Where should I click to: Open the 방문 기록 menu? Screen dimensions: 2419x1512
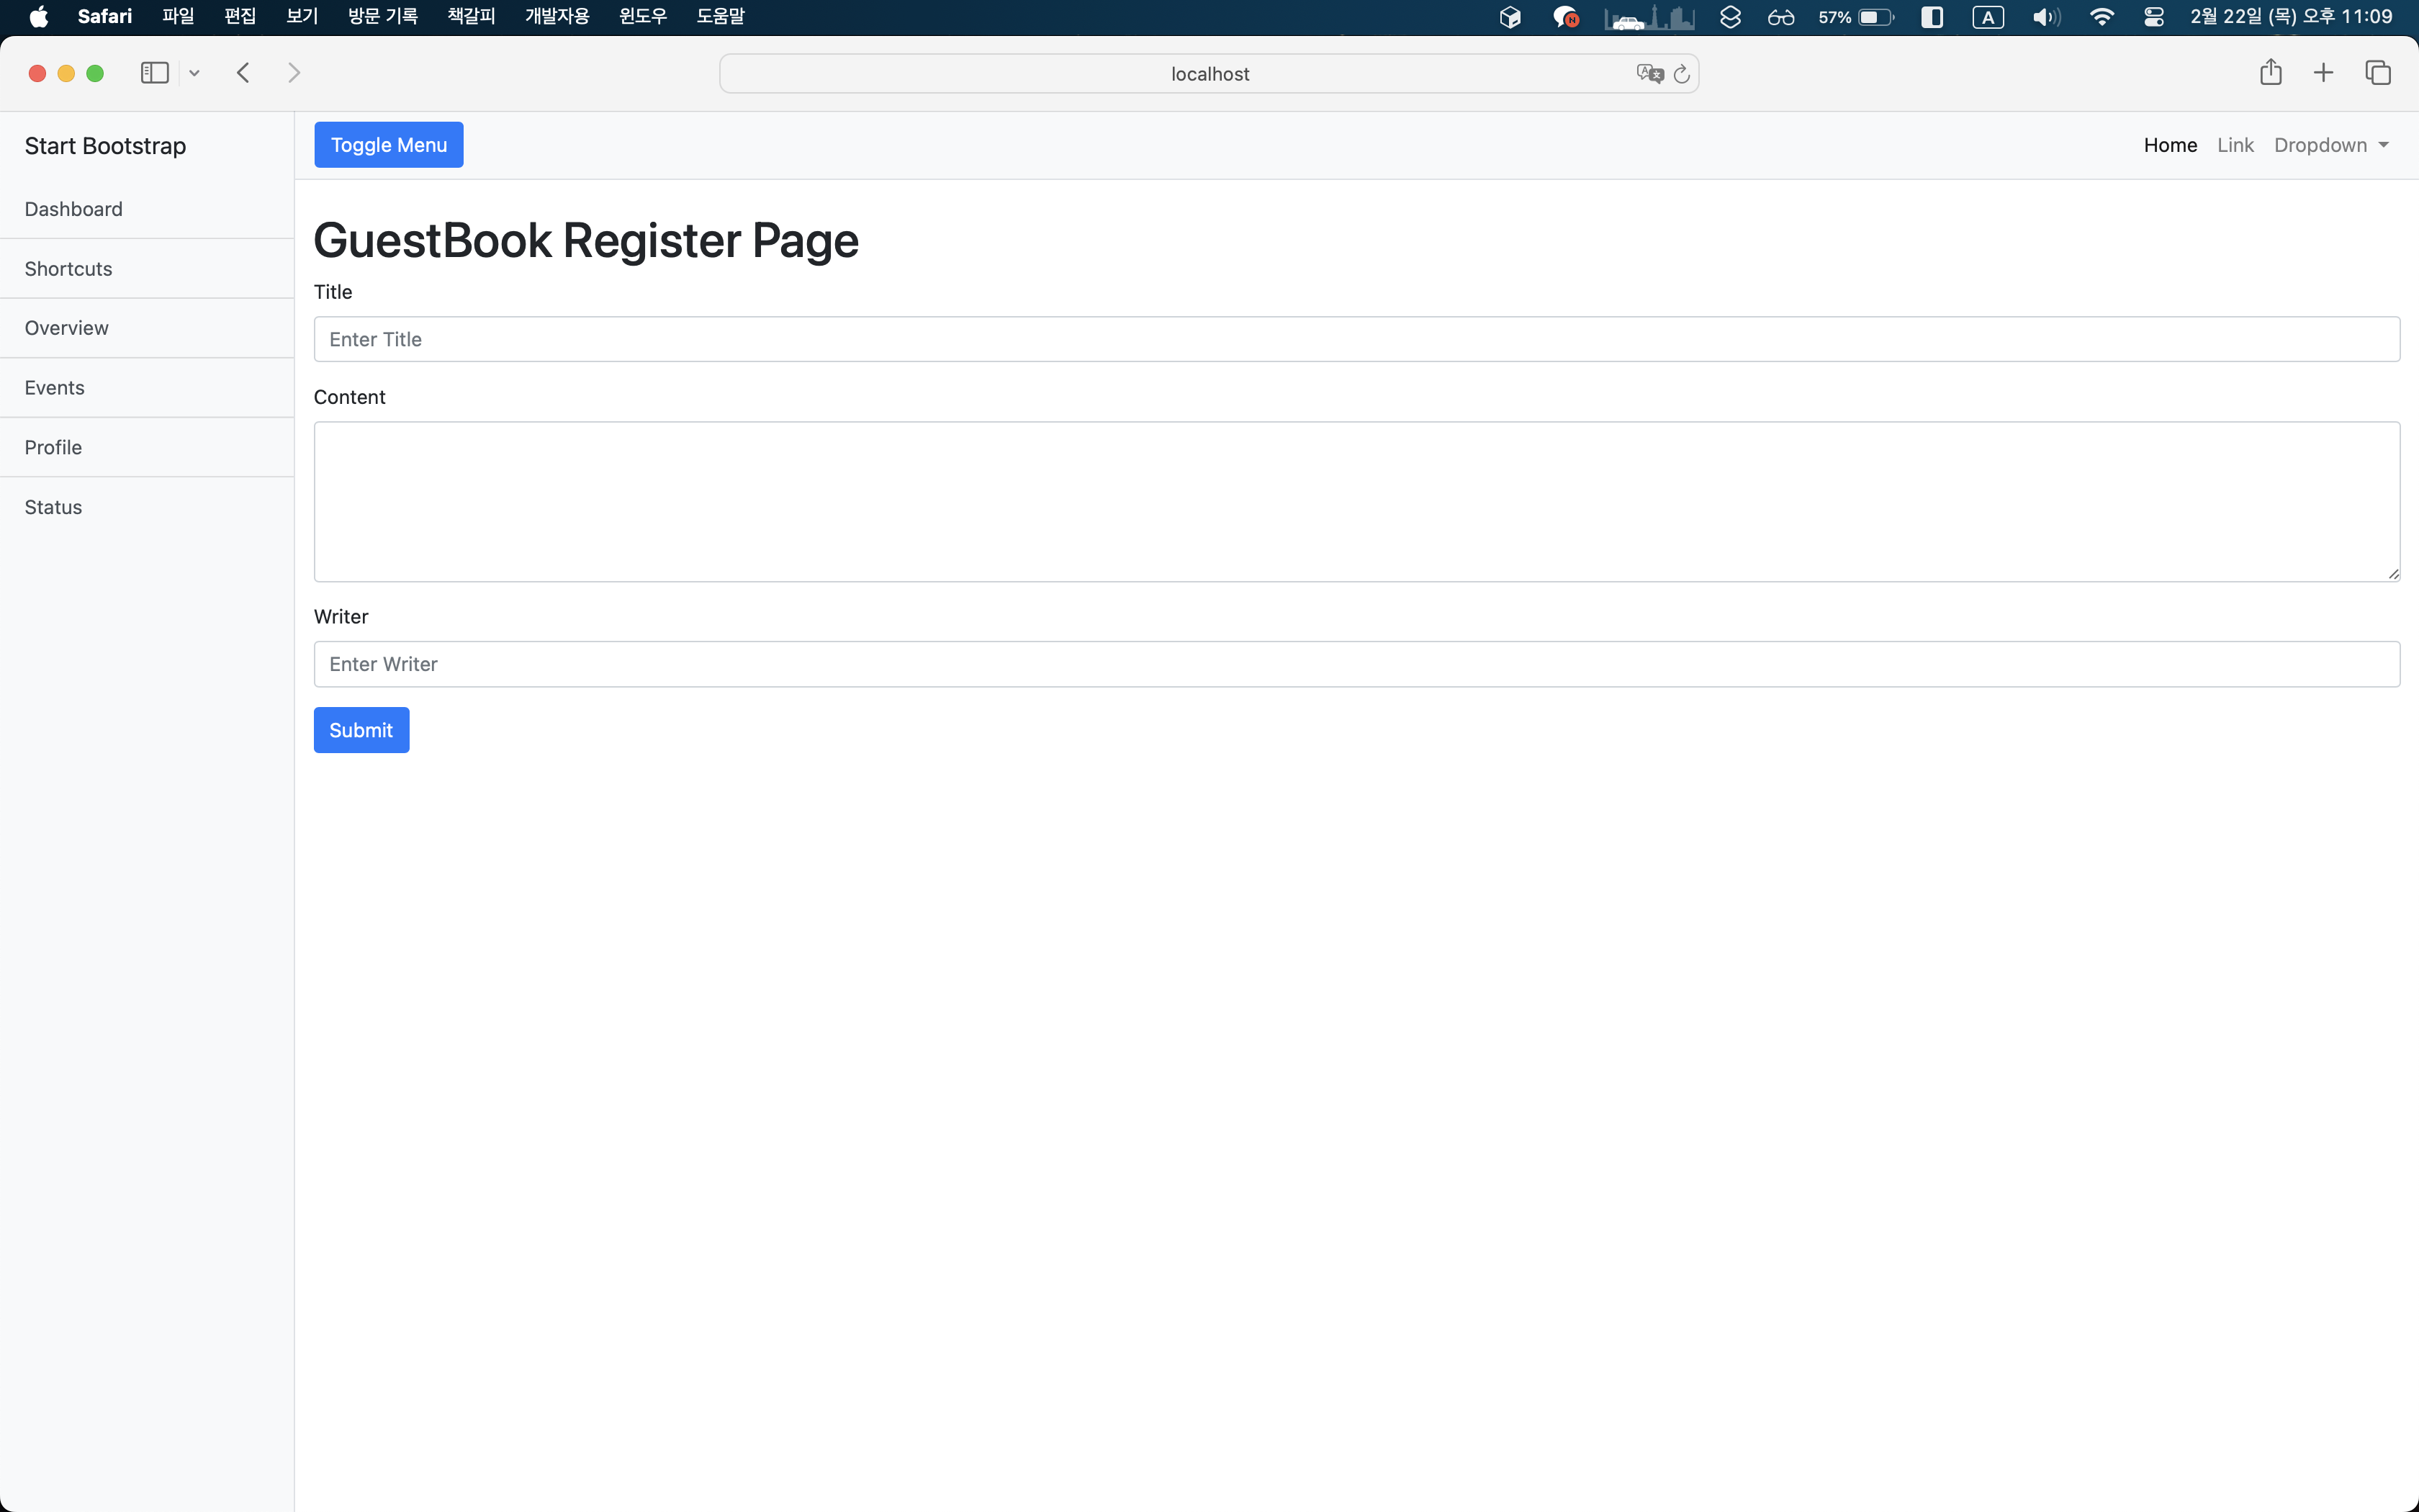(383, 17)
